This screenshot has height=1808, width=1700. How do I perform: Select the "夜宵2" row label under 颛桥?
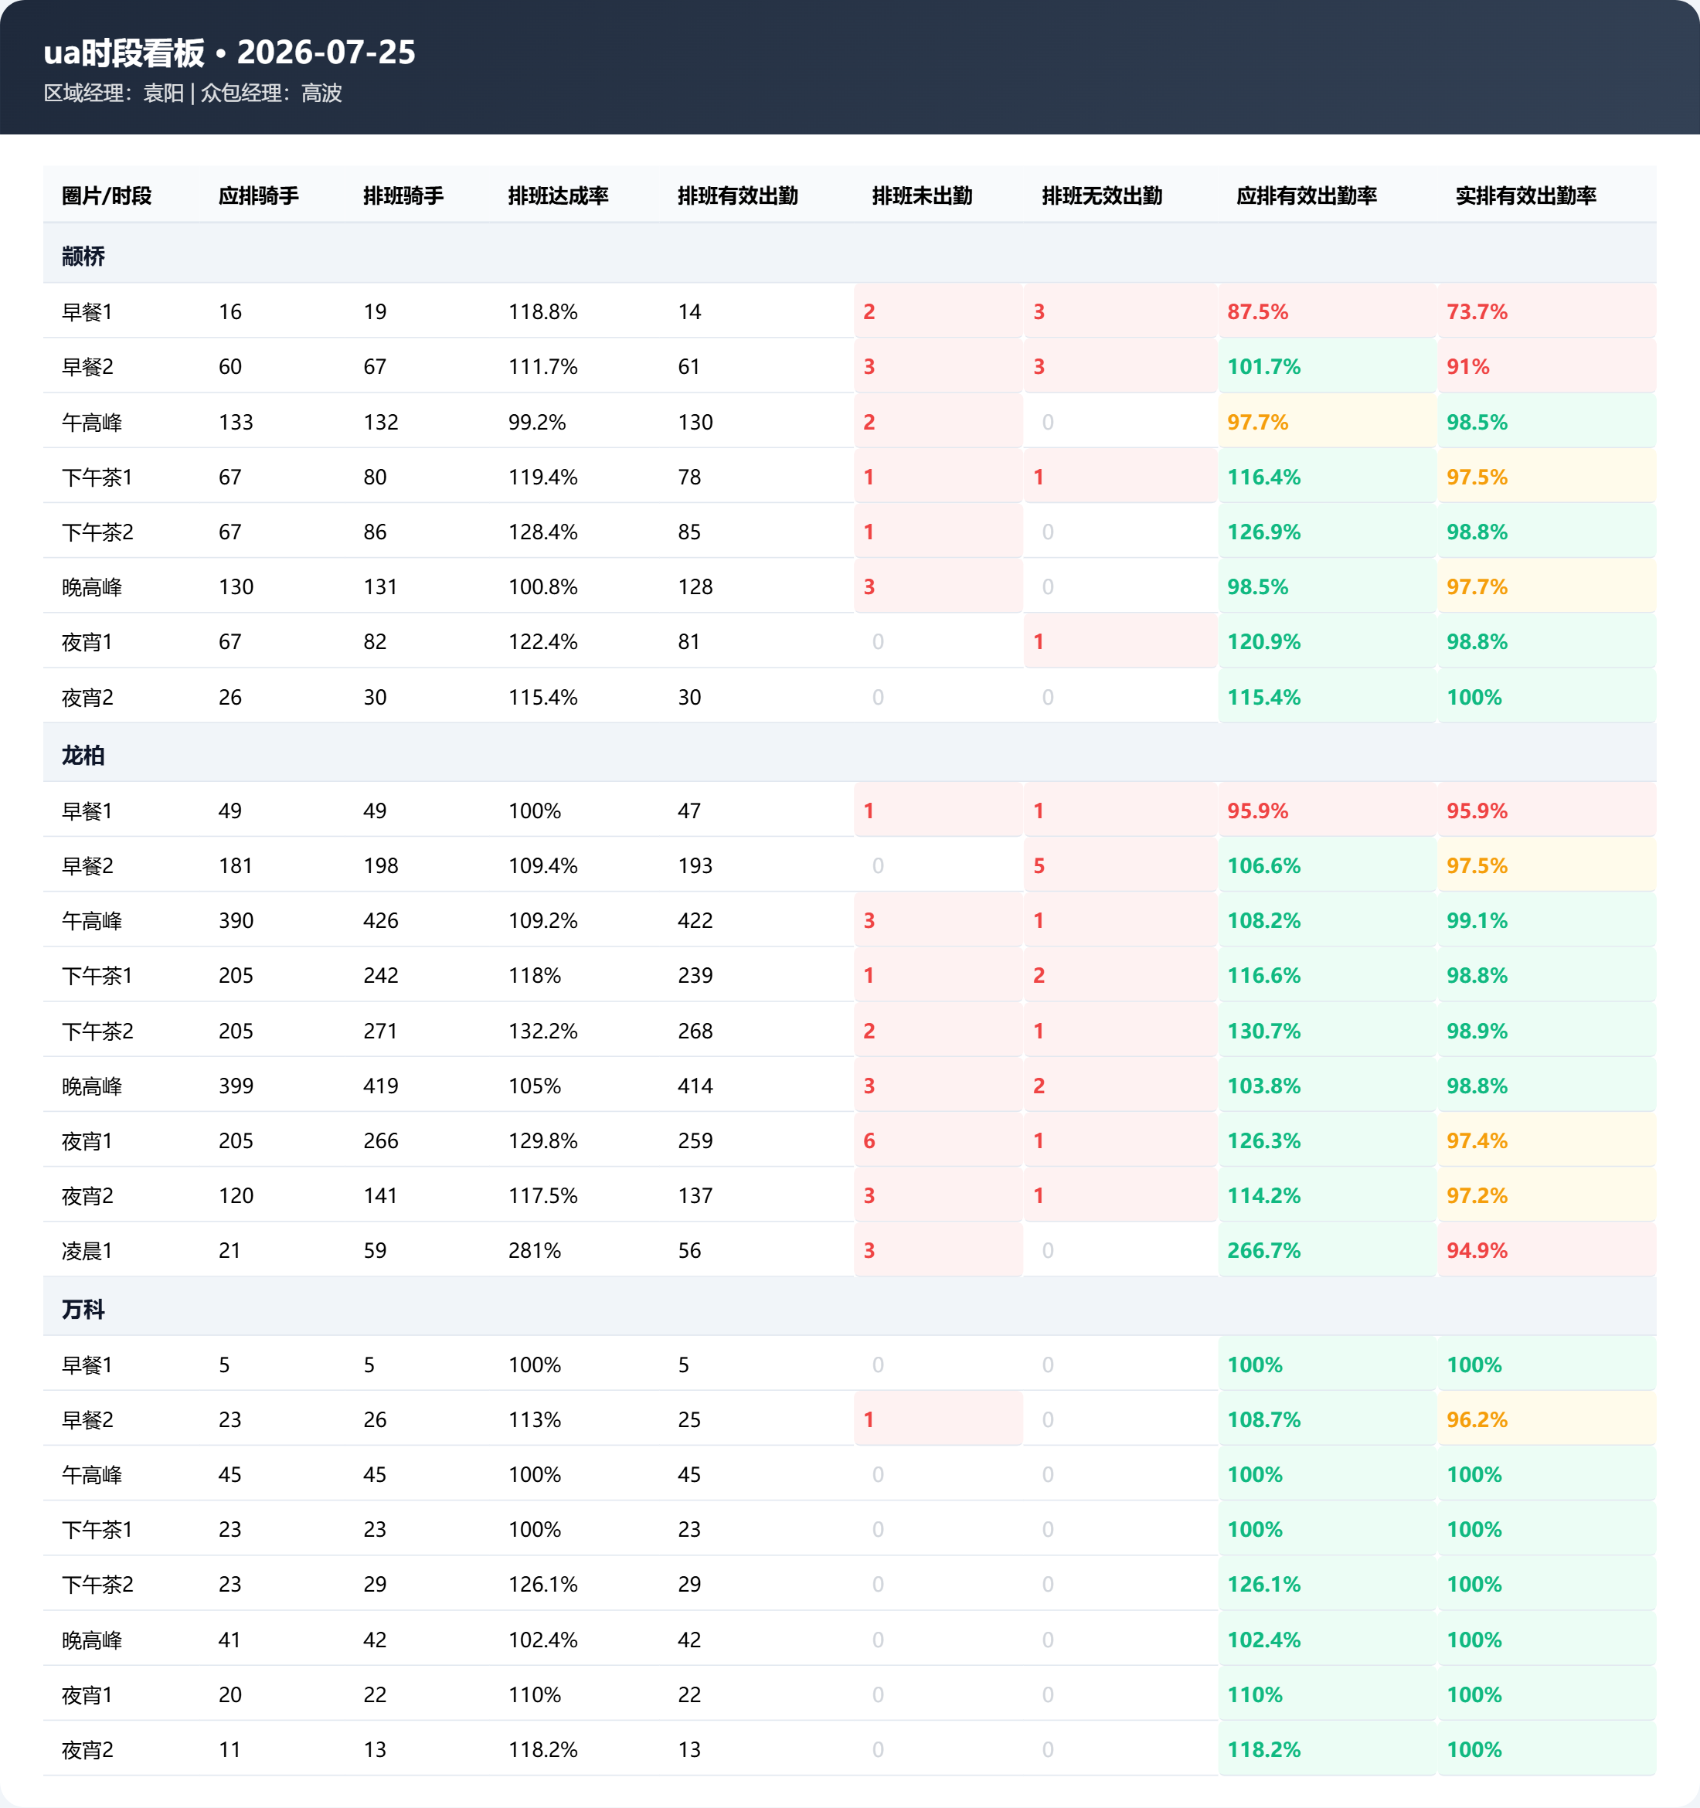click(87, 698)
